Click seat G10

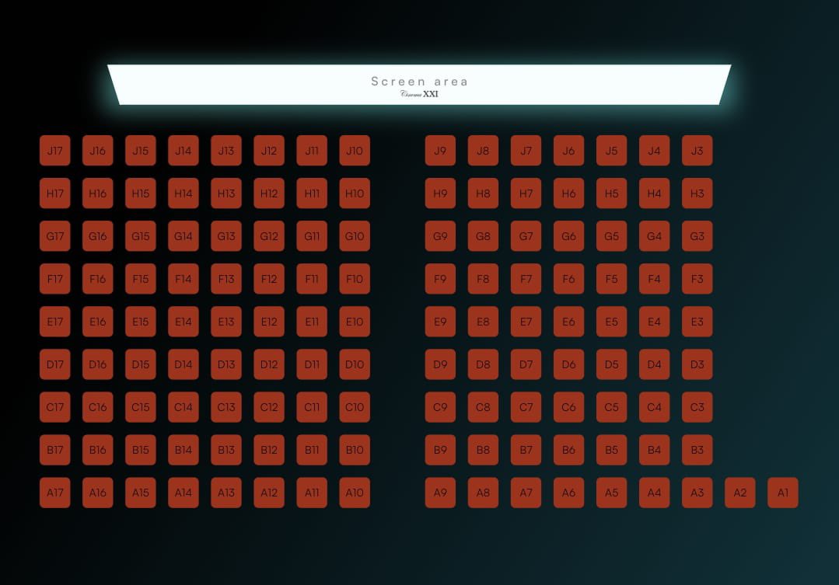(x=355, y=236)
